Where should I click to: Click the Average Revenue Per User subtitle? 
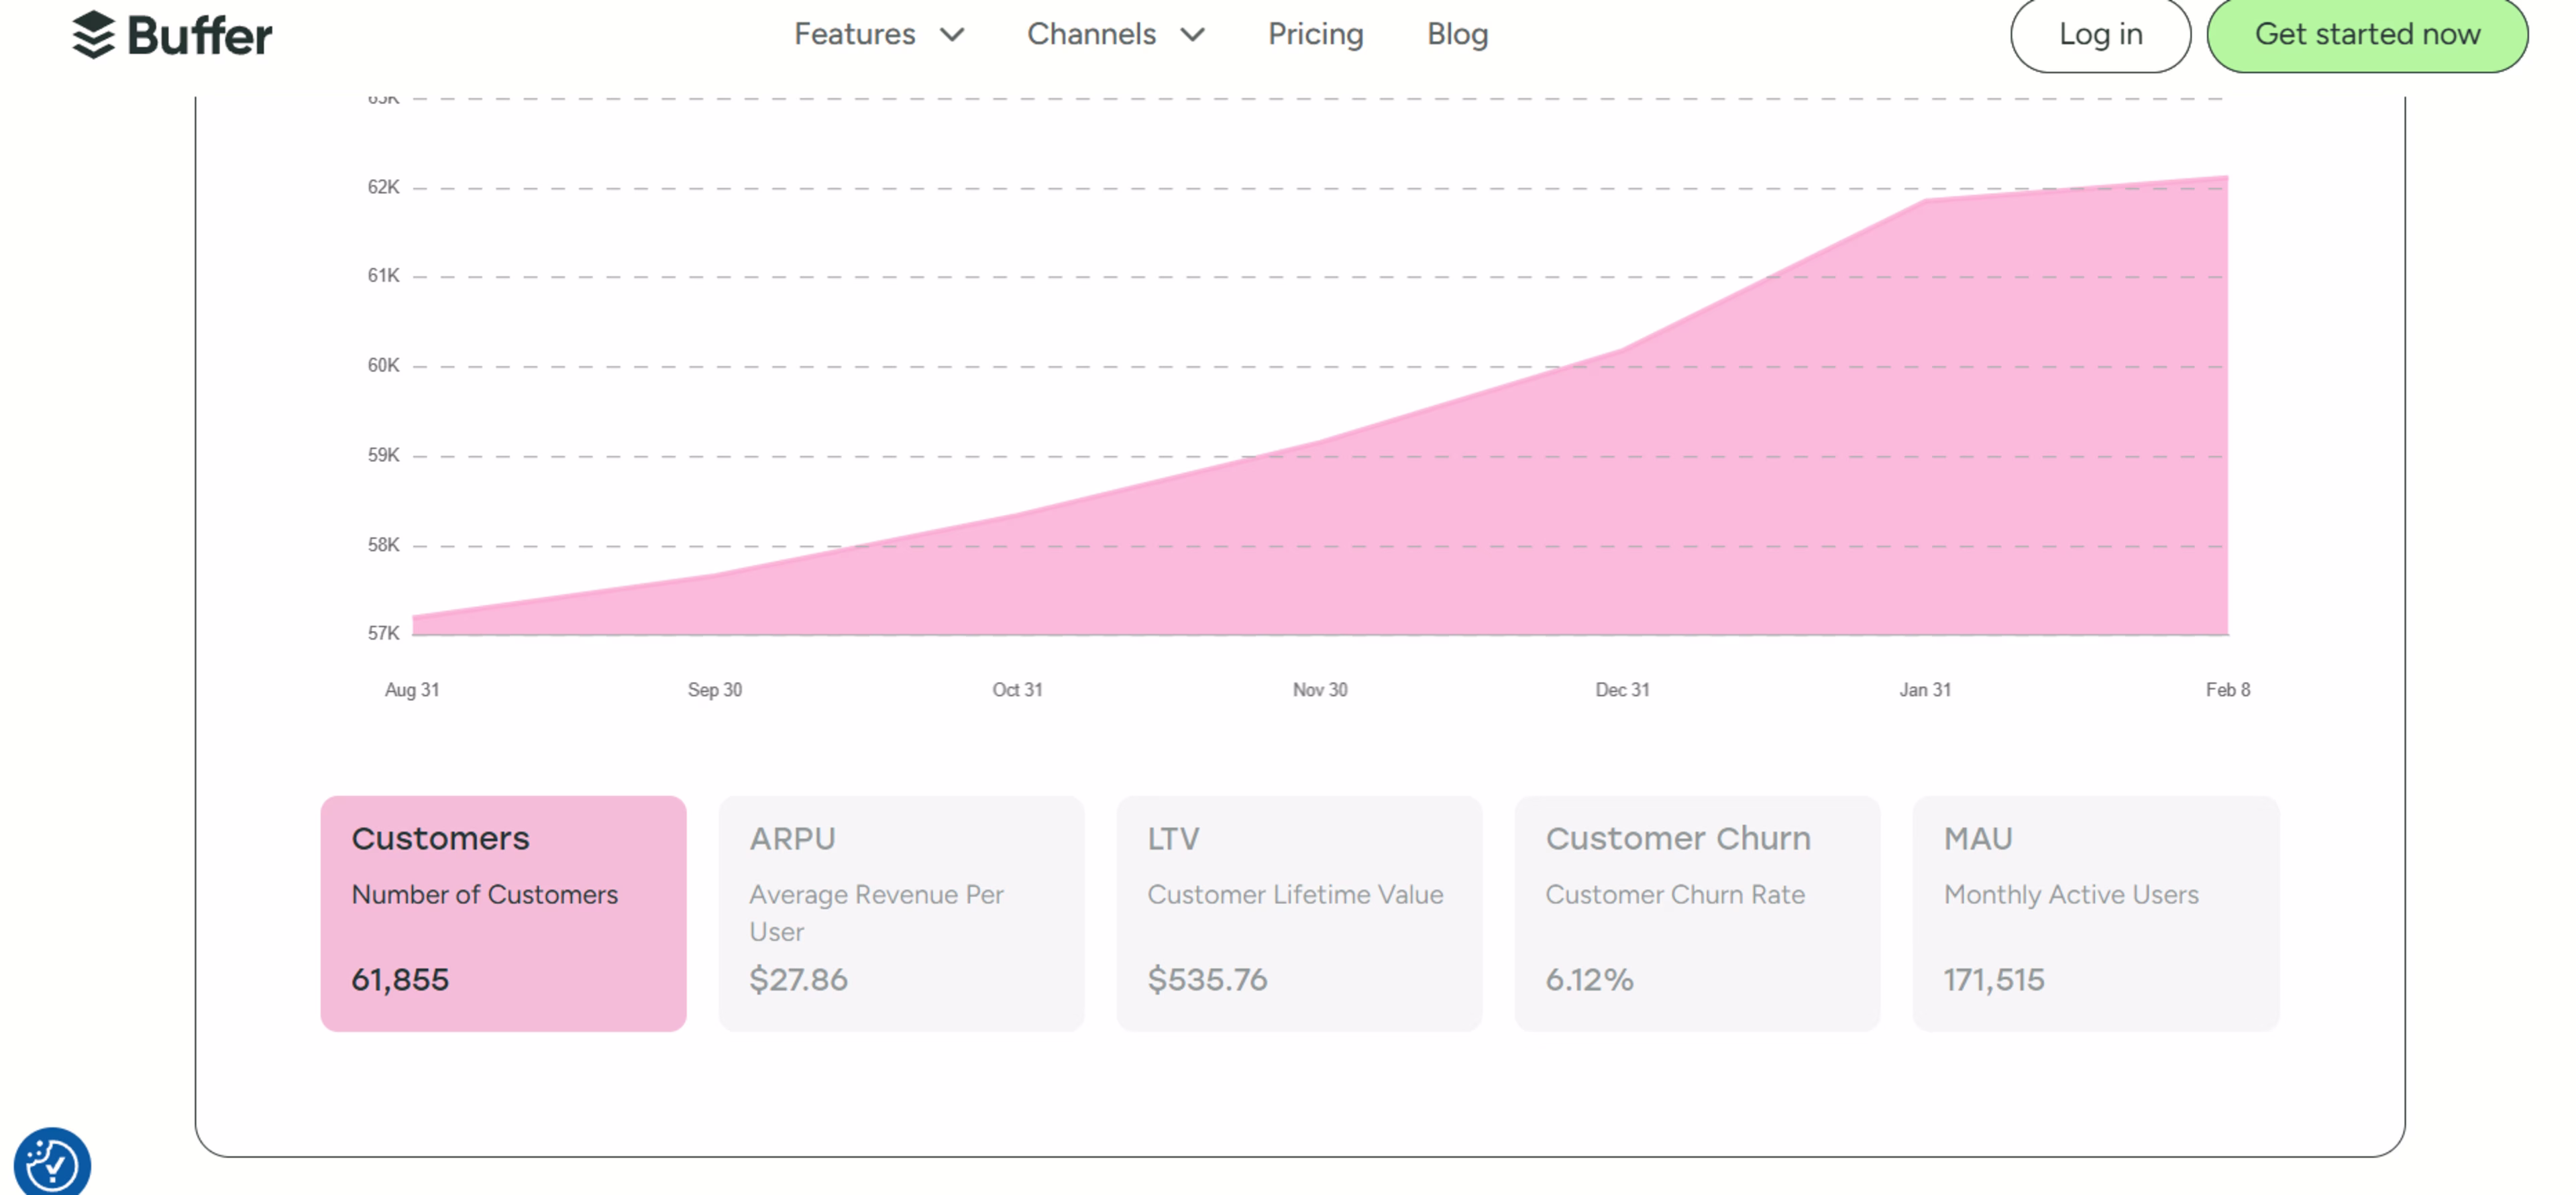tap(876, 913)
